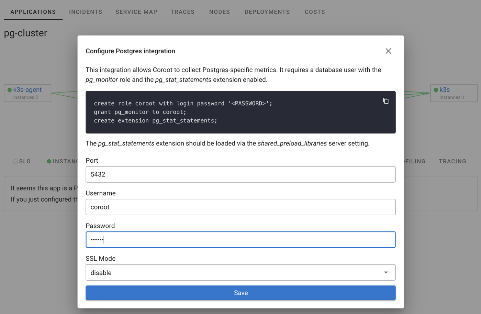Open the k3s application link
Viewport: 481px width, 314px height.
coord(445,89)
